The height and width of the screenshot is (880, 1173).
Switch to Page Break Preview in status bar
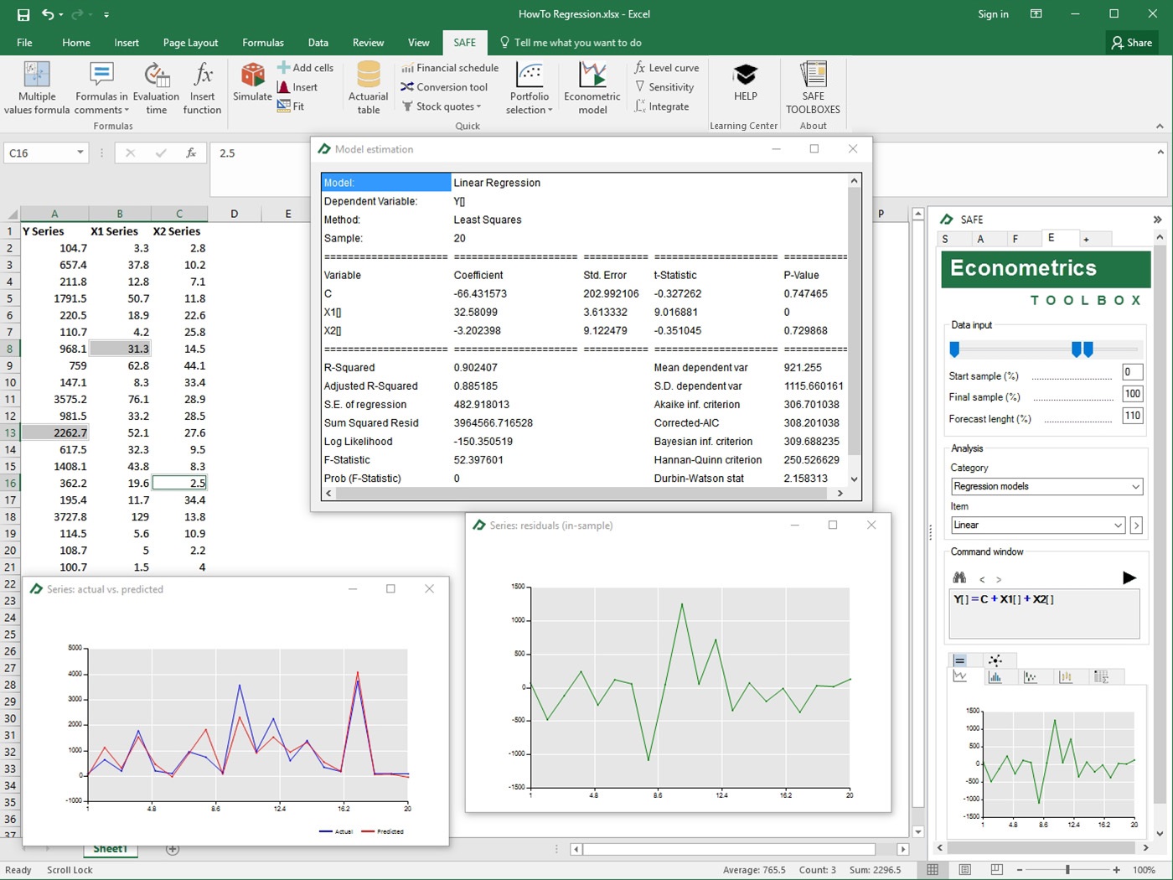996,870
